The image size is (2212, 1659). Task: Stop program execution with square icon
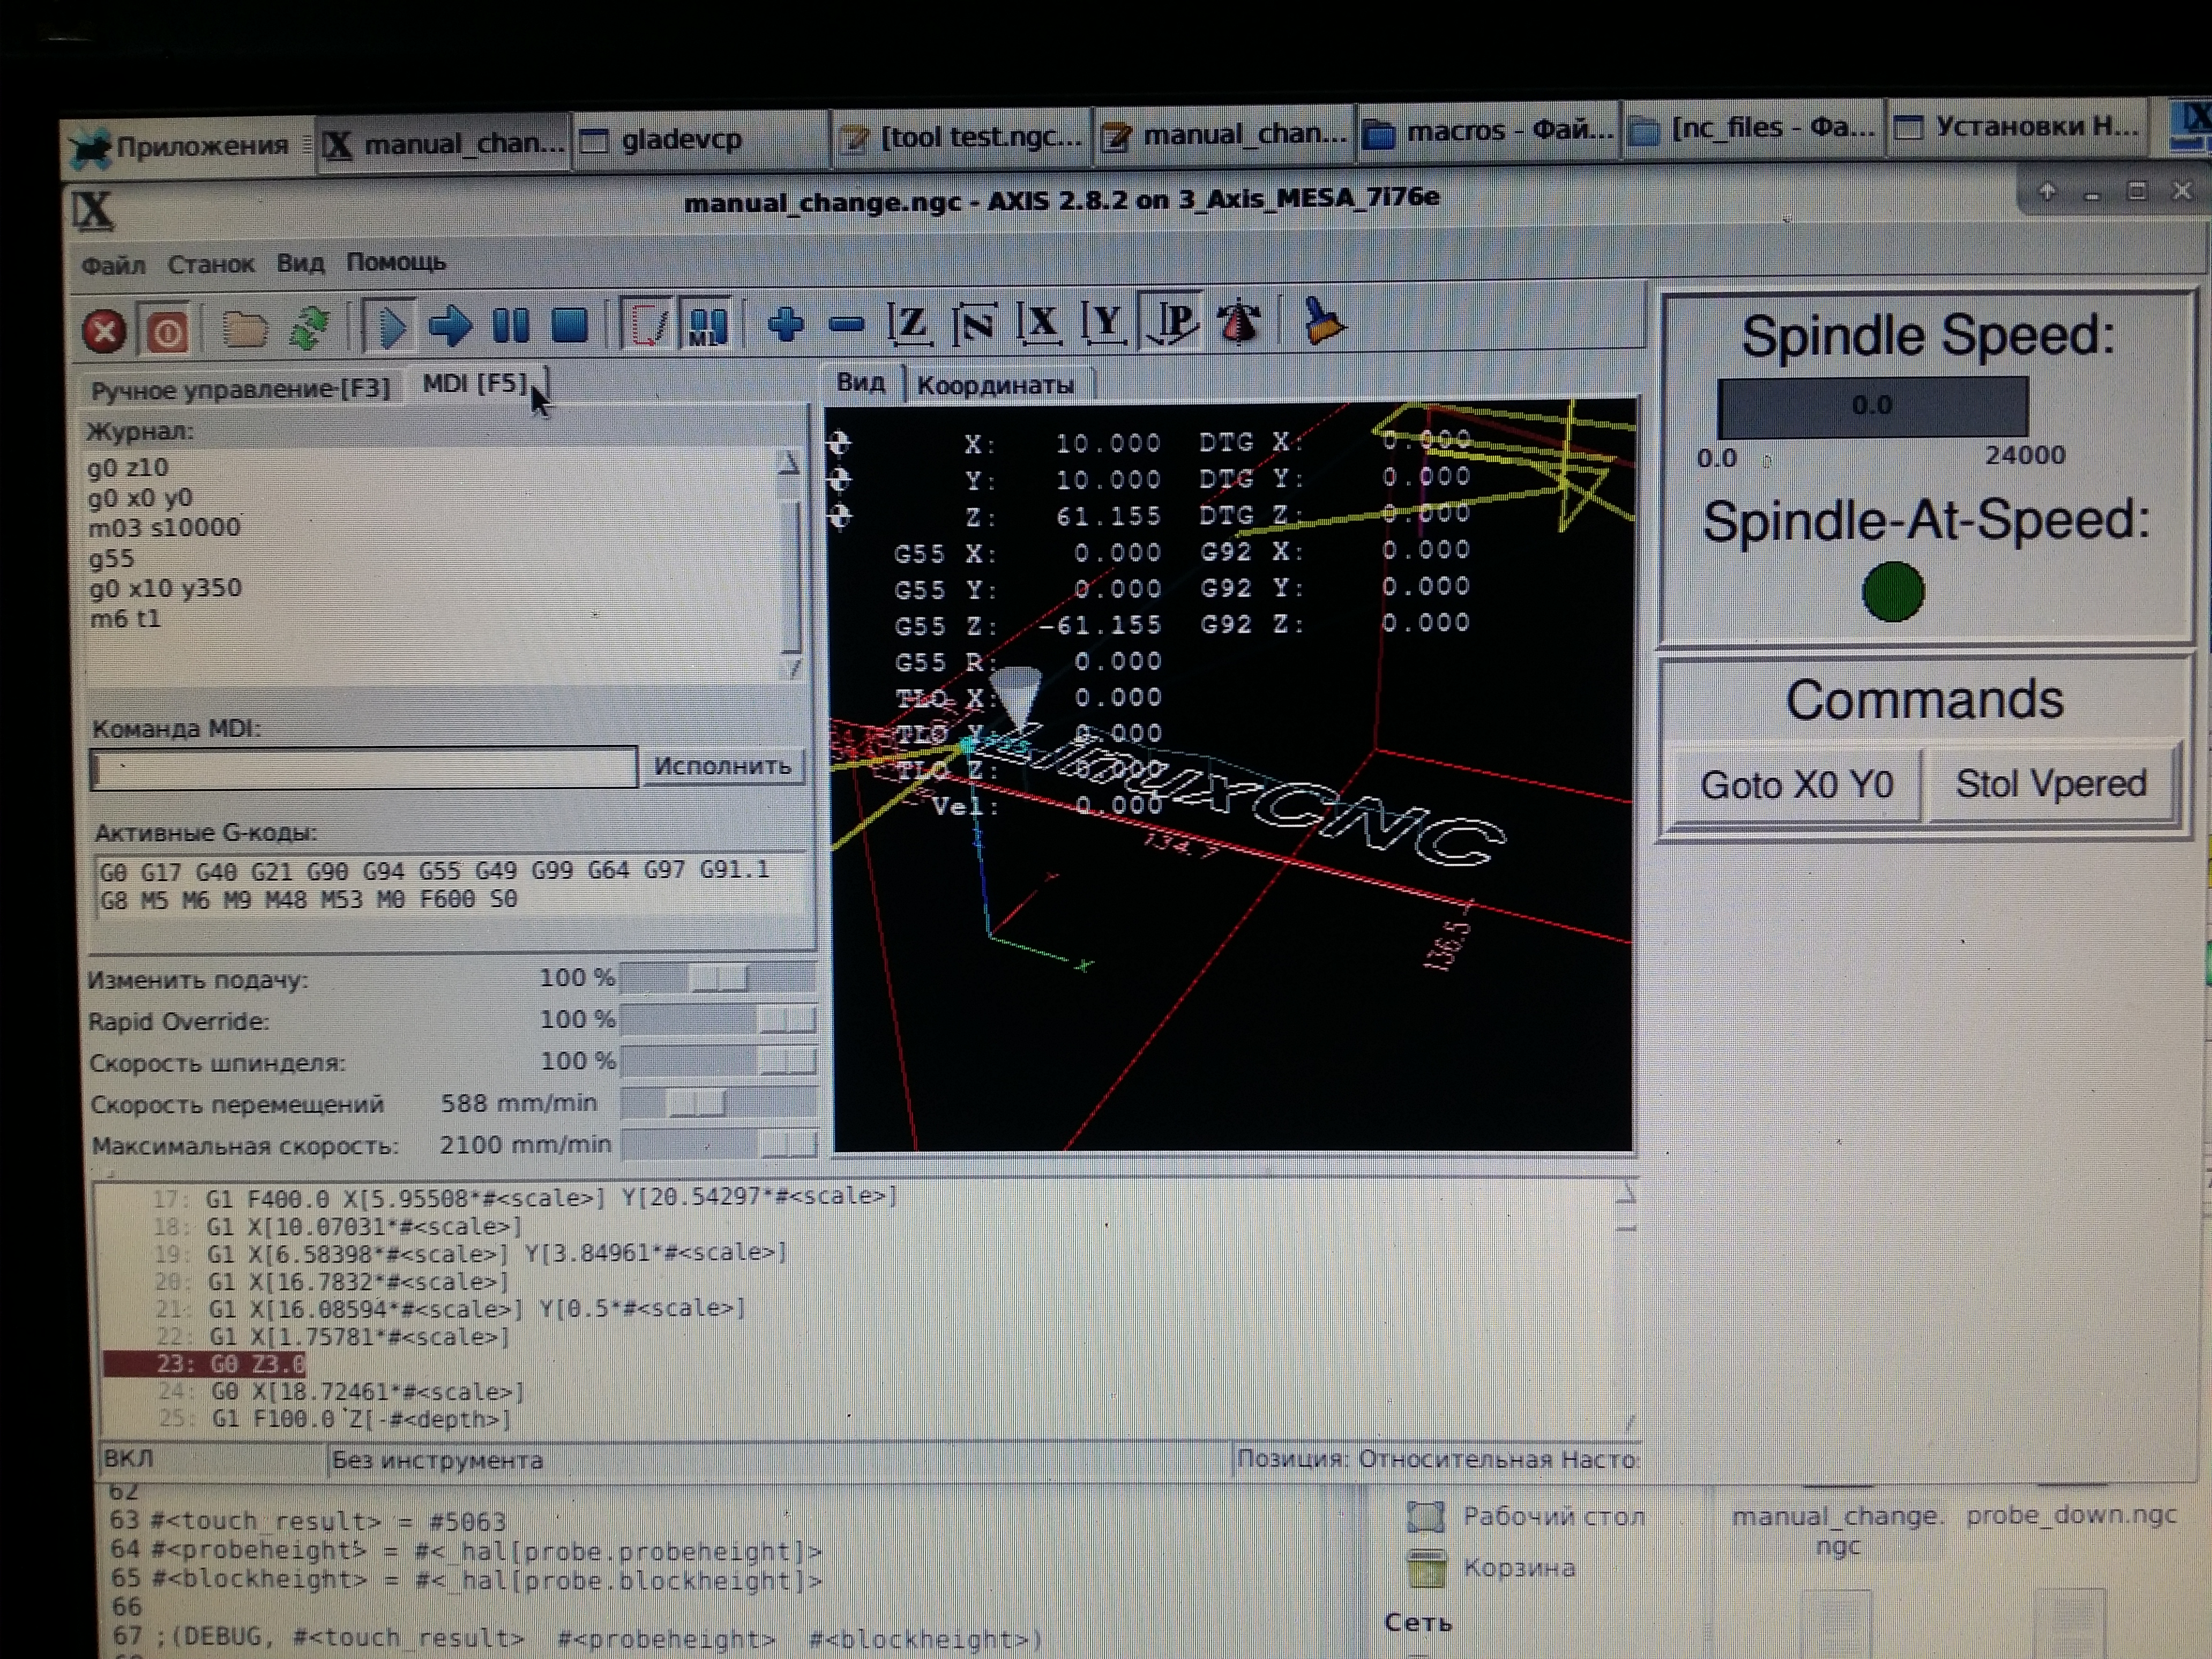570,325
